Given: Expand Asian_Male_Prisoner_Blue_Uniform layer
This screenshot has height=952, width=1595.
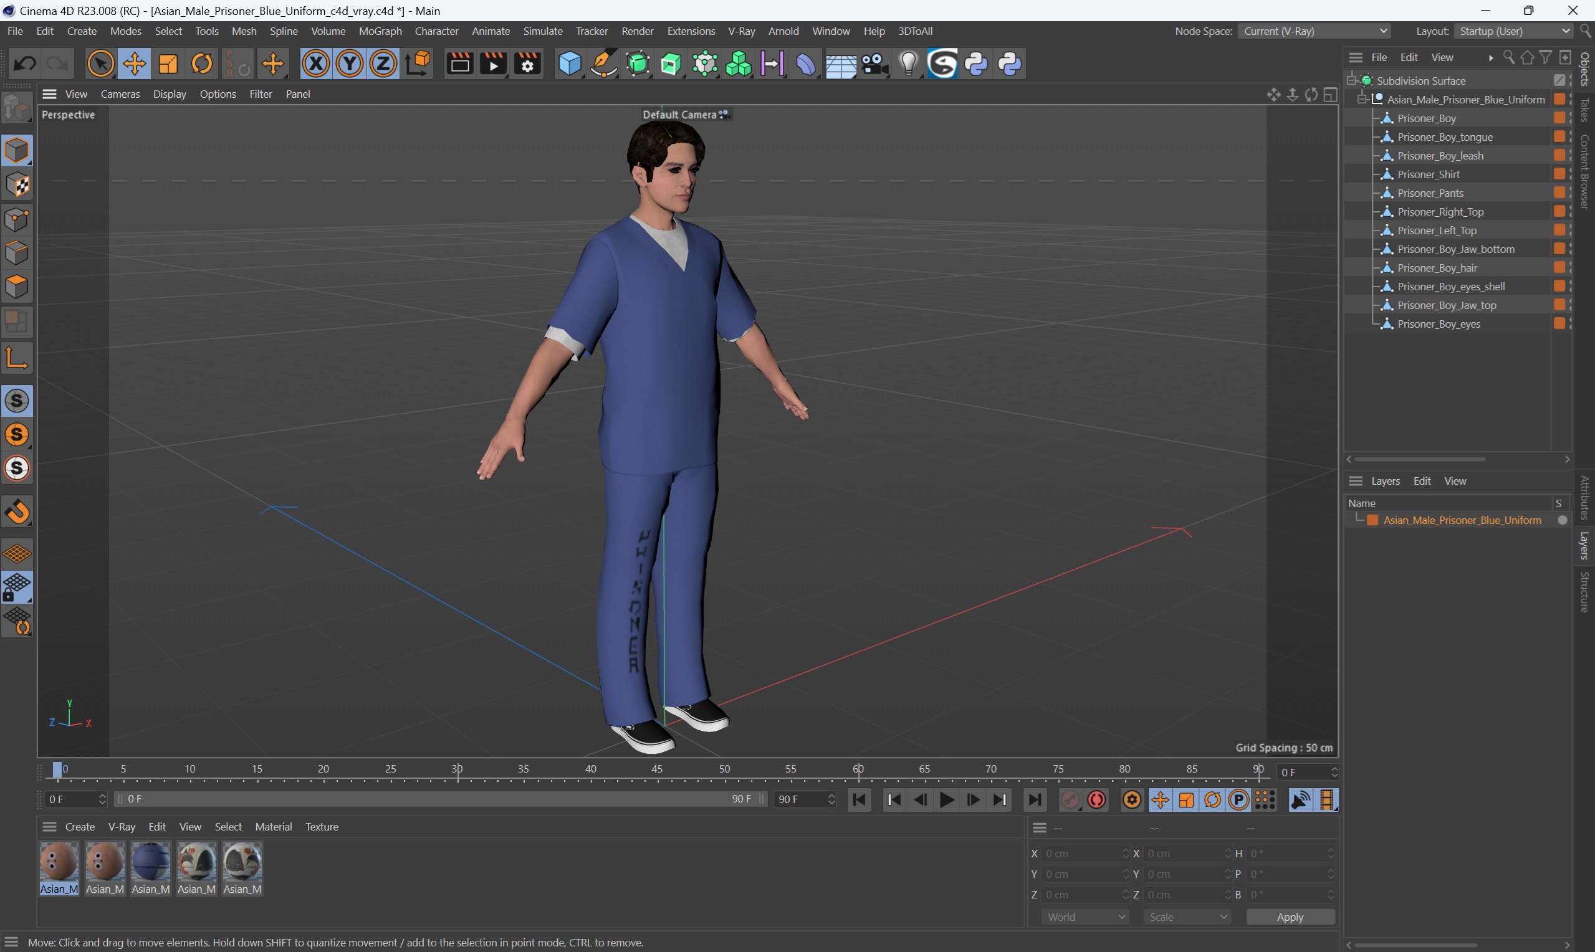Looking at the screenshot, I should 1357,520.
